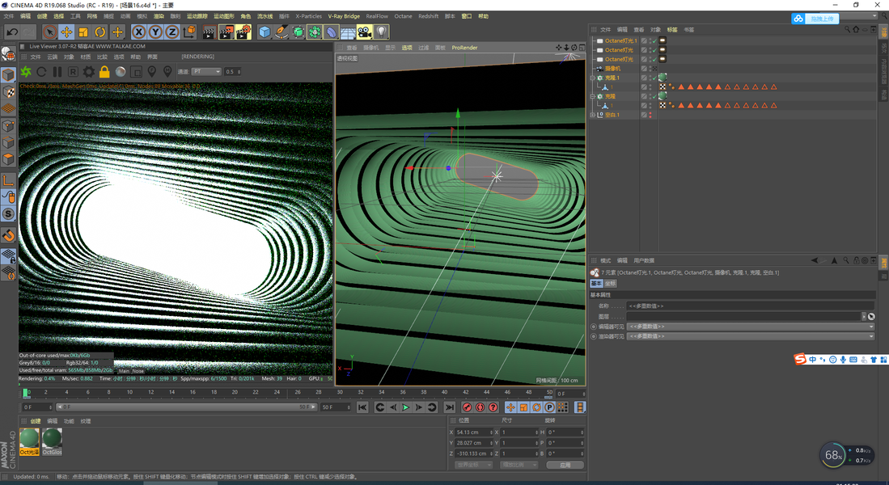Toggle visibility dots of 空白.1
The image size is (889, 485).
pos(650,115)
